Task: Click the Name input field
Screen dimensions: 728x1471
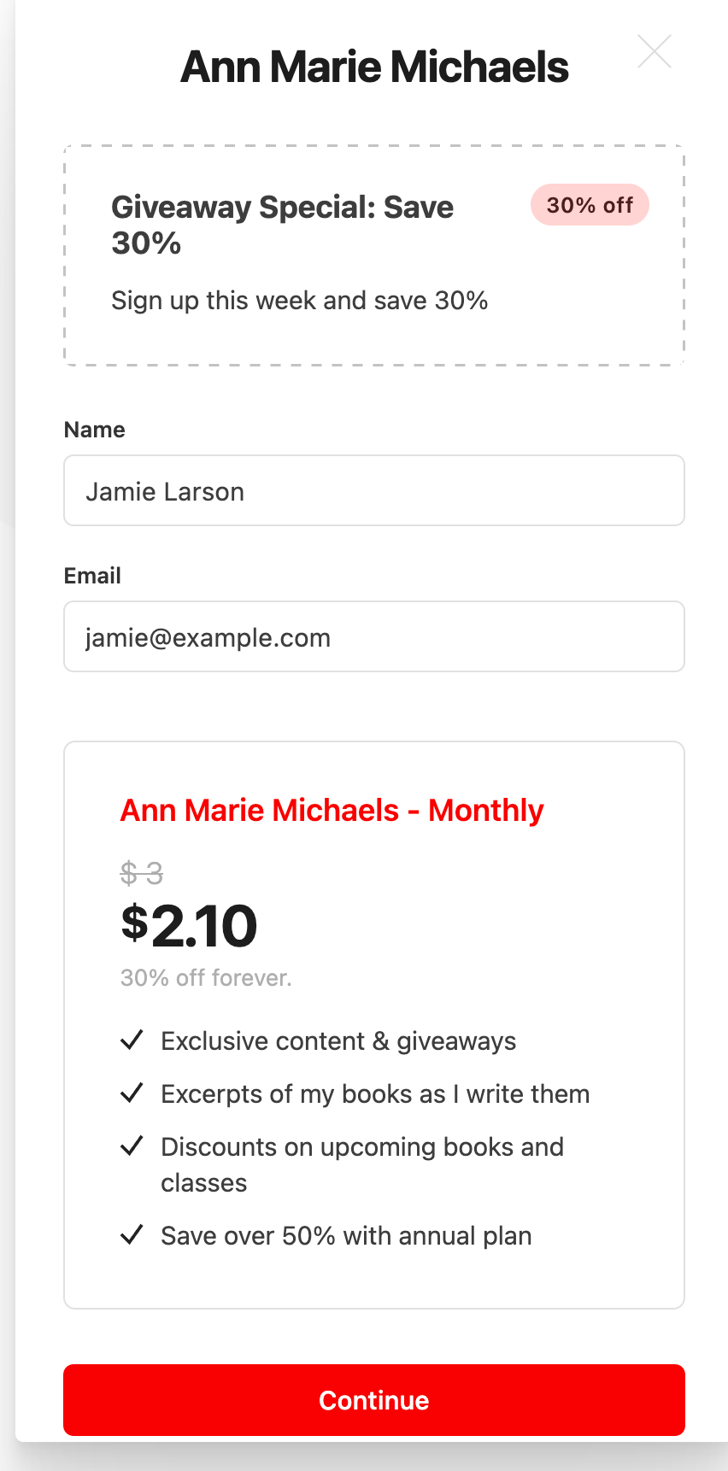Action: (x=374, y=491)
